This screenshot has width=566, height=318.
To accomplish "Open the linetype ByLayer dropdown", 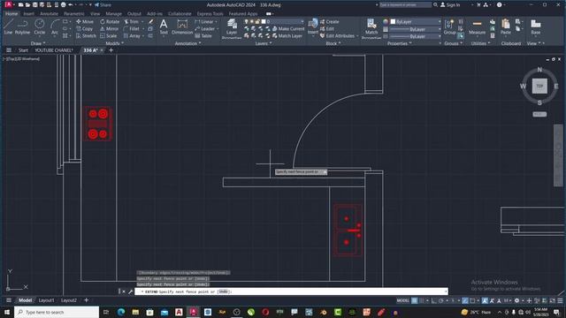I will coord(416,36).
